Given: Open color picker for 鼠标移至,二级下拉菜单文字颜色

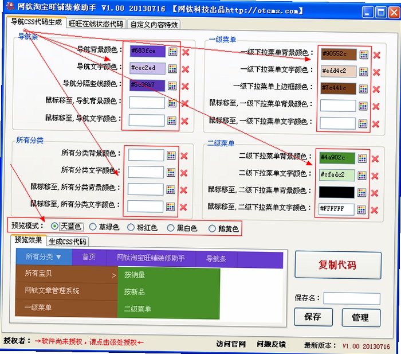Looking at the screenshot, I should coord(361,210).
